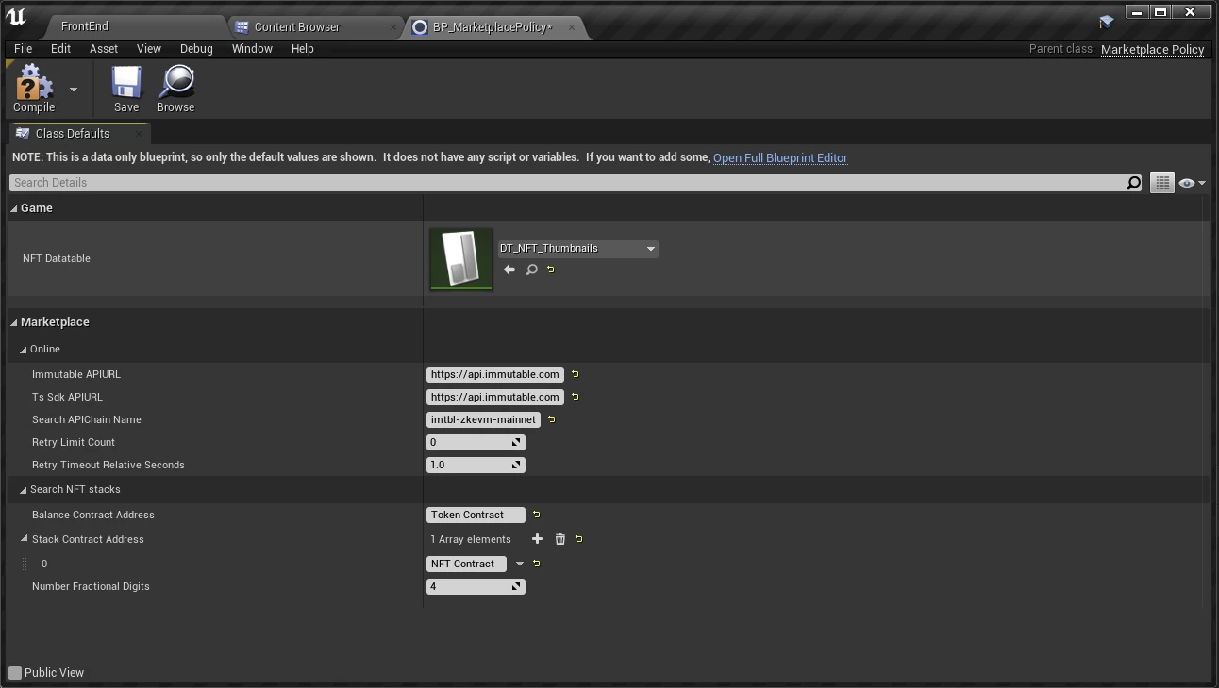Click the Compile blueprint icon
This screenshot has height=688, width=1219.
[34, 83]
